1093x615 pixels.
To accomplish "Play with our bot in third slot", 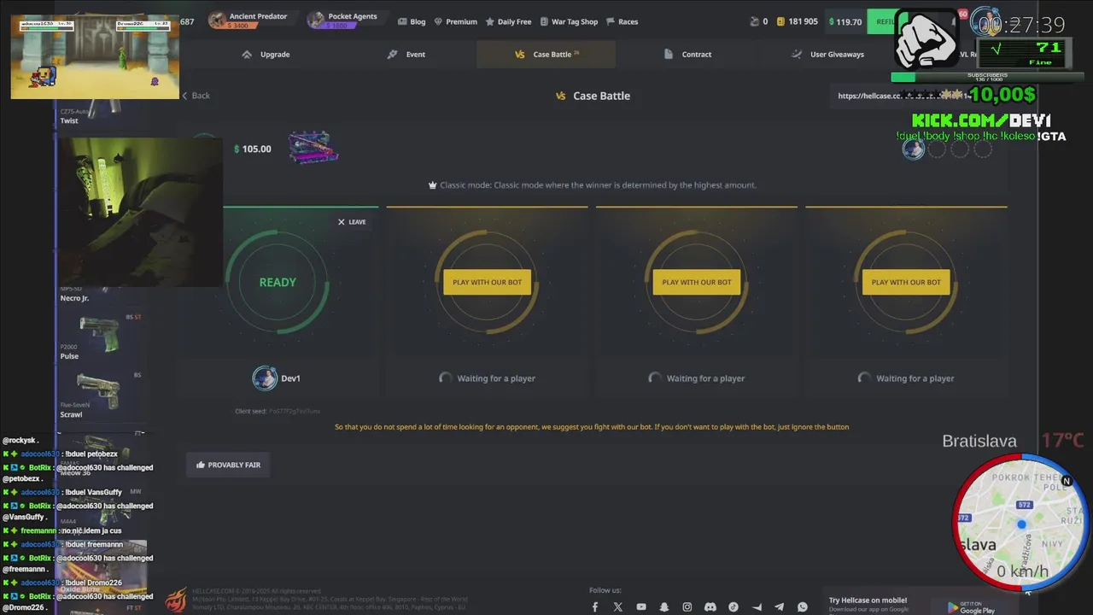I will point(697,282).
